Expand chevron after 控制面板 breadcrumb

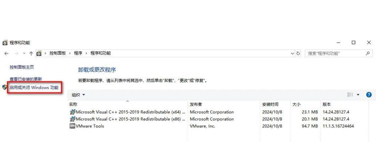(70, 53)
